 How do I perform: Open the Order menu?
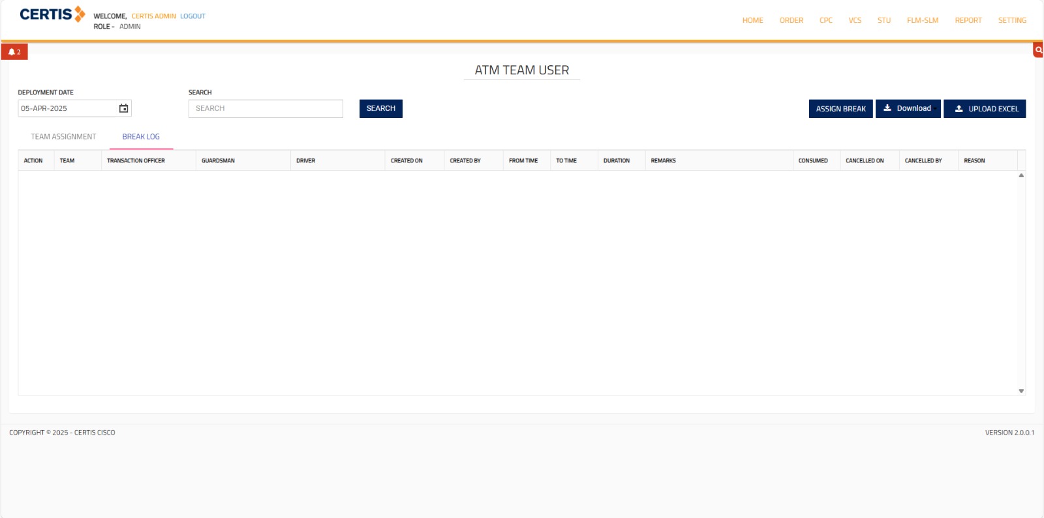click(x=791, y=20)
